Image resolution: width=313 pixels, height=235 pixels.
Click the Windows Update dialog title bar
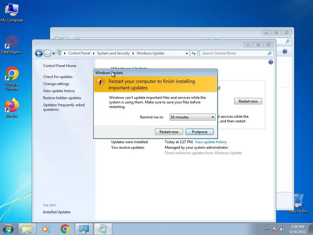click(156, 73)
